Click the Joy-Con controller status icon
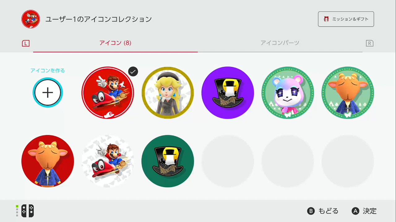This screenshot has width=396, height=222. (25, 211)
